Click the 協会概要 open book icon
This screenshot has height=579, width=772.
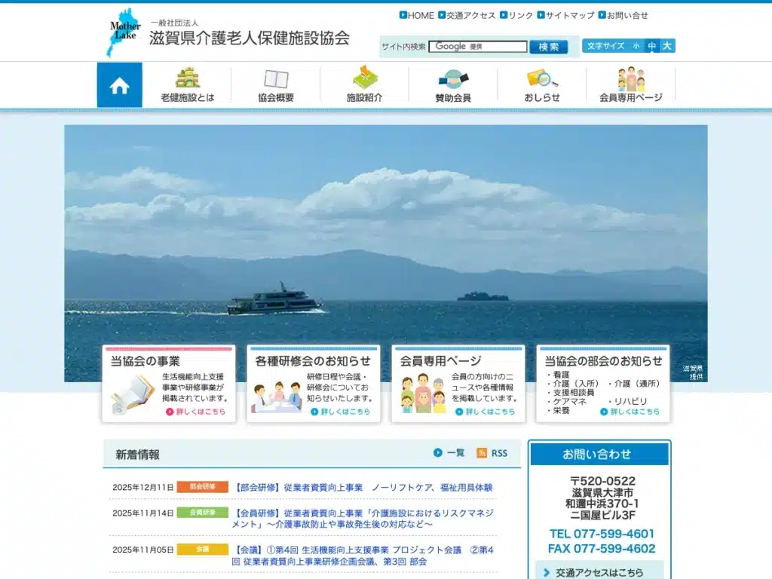(x=276, y=78)
